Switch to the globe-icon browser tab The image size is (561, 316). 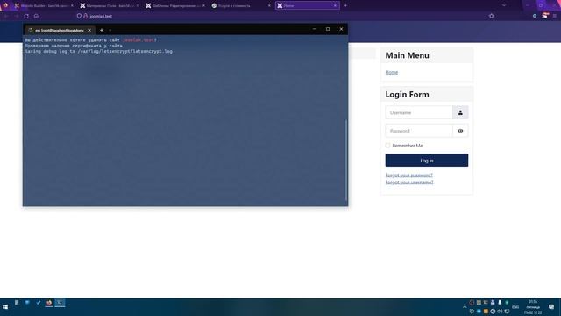coord(241,6)
